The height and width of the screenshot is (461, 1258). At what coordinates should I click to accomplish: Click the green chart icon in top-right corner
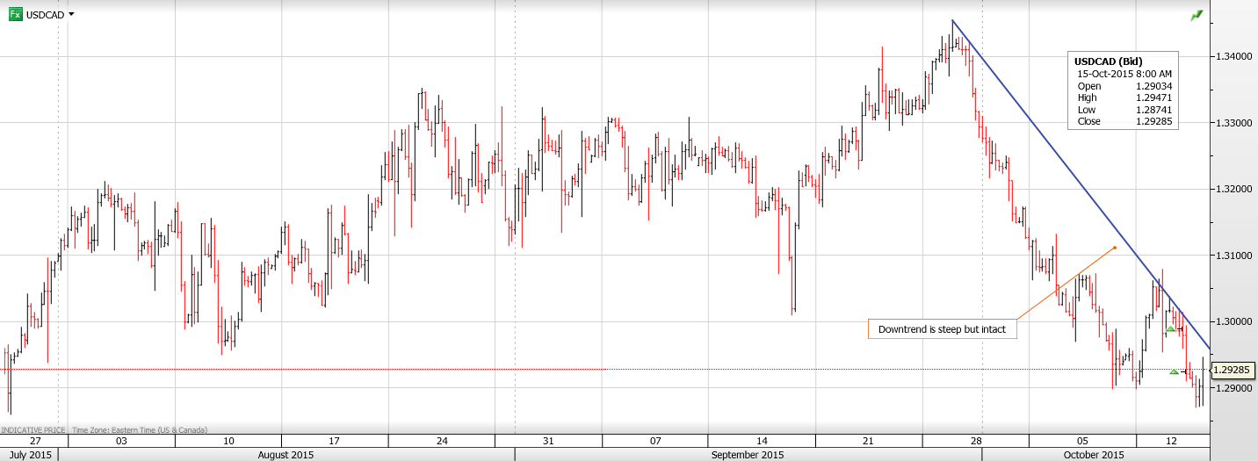pyautogui.click(x=1197, y=16)
